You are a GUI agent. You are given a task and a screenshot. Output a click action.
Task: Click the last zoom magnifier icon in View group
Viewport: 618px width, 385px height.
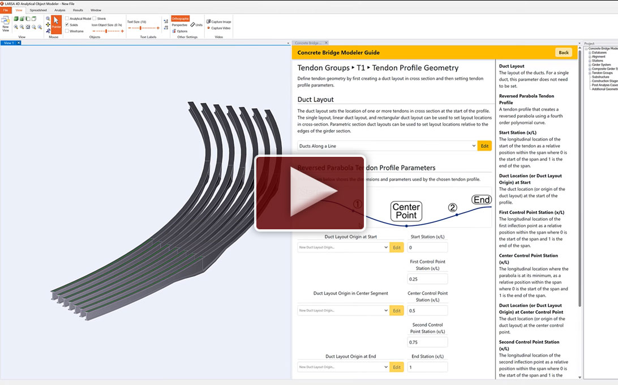tap(40, 27)
